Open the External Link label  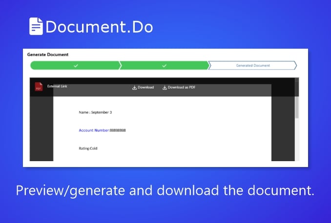pos(57,86)
